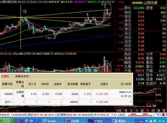Open GoSuRF quick launch icon
This screenshot has width=167, height=123.
[27, 121]
